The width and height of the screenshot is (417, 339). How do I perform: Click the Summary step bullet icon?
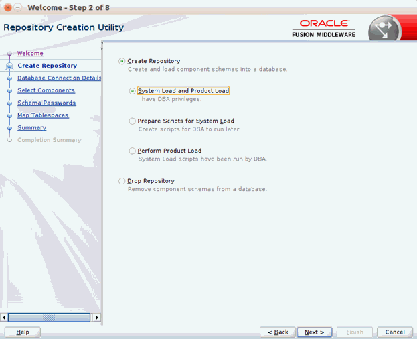pyautogui.click(x=9, y=128)
